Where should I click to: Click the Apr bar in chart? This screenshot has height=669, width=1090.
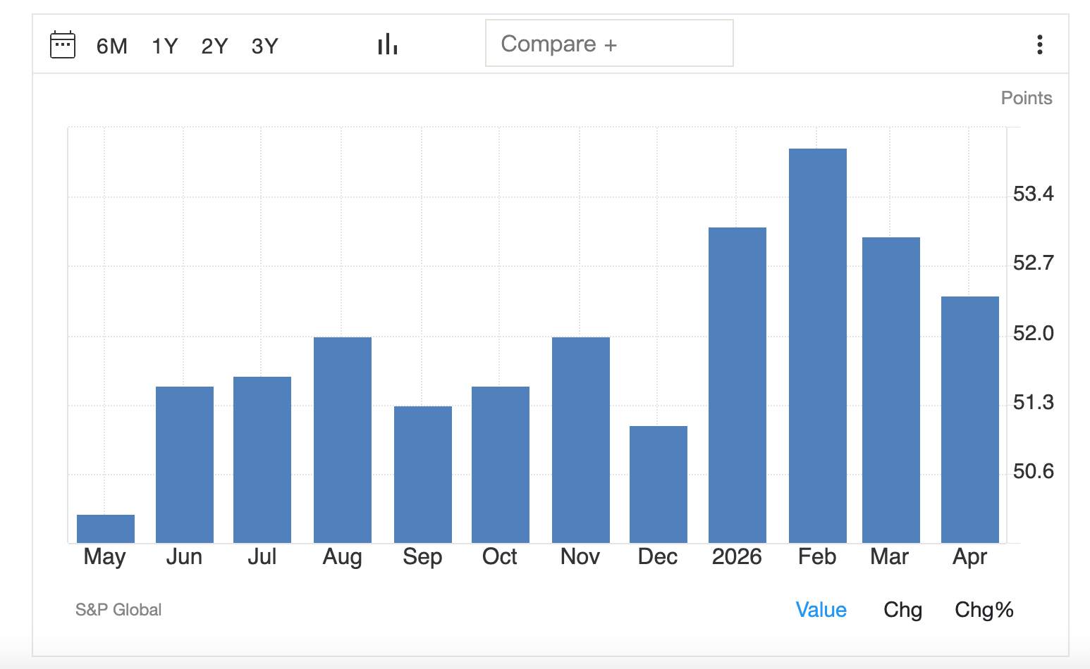pos(970,420)
